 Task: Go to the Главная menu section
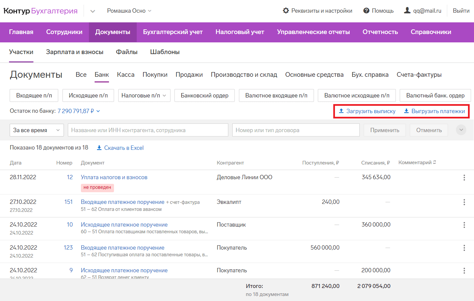21,32
